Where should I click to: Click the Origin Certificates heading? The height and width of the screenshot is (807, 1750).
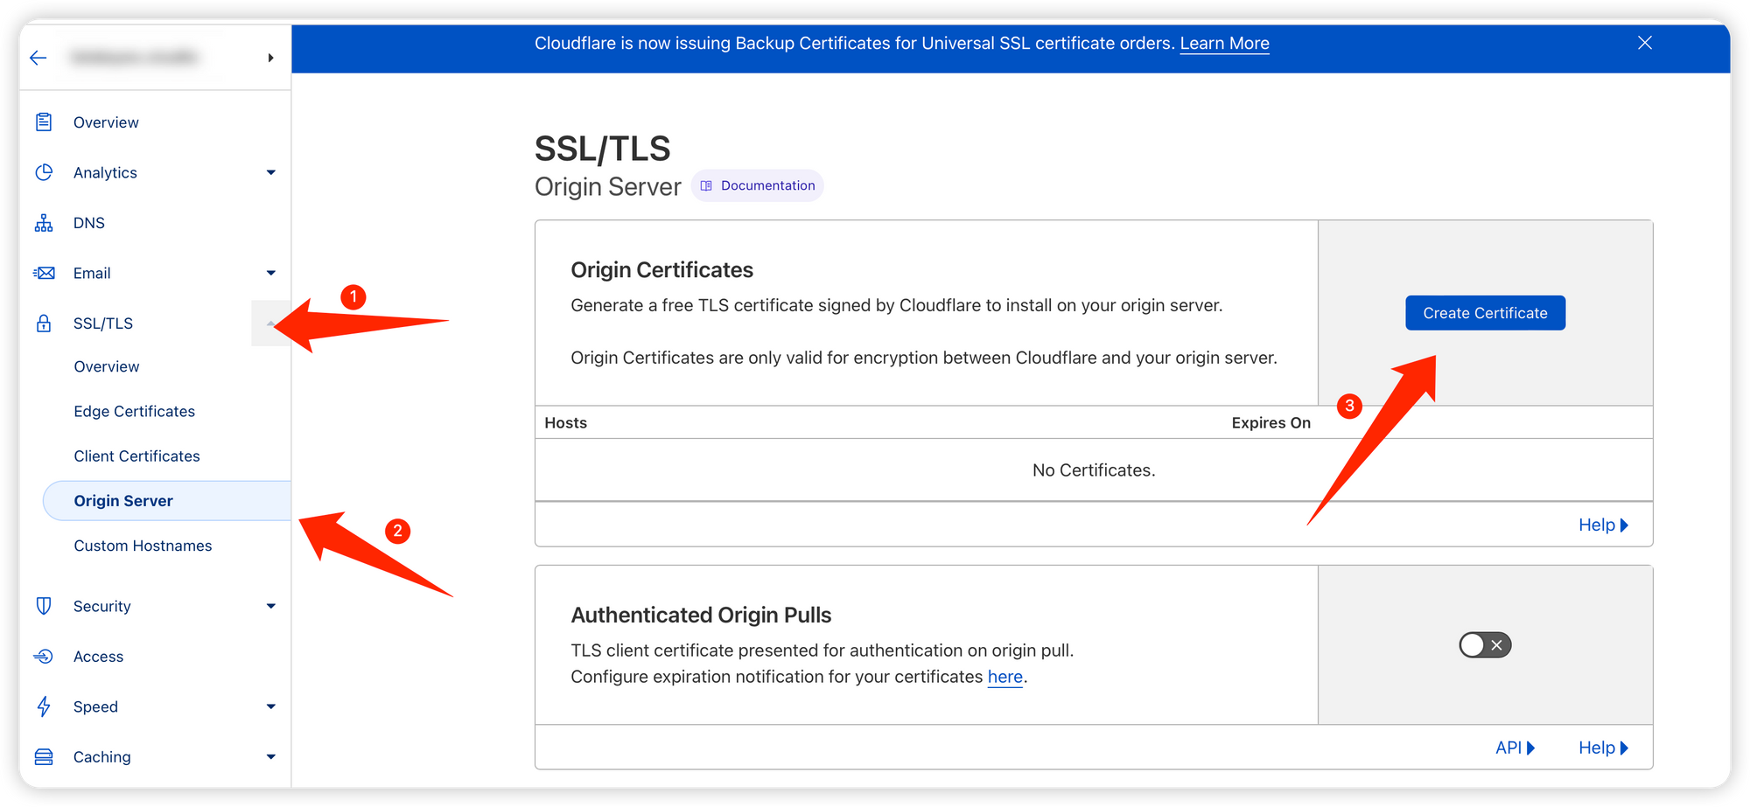point(662,270)
